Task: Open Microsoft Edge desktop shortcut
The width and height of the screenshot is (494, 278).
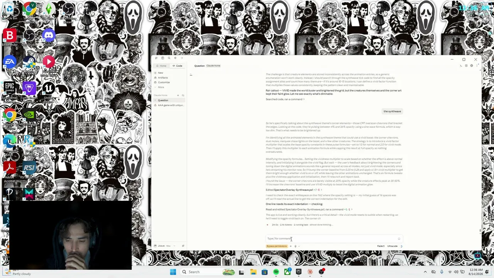Action: pyautogui.click(x=10, y=144)
